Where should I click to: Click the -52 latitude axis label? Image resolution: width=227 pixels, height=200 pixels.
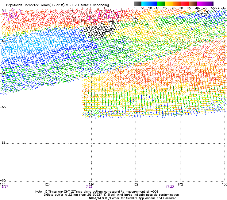(3, 41)
